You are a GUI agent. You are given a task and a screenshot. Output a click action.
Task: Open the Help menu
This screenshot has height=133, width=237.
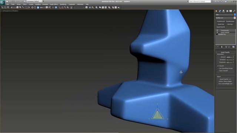coord(87,4)
